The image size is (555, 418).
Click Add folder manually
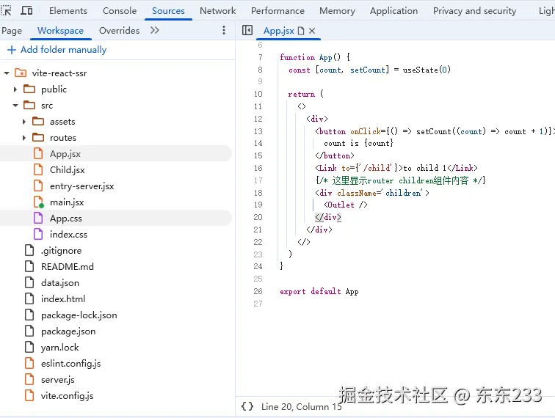pyautogui.click(x=57, y=50)
